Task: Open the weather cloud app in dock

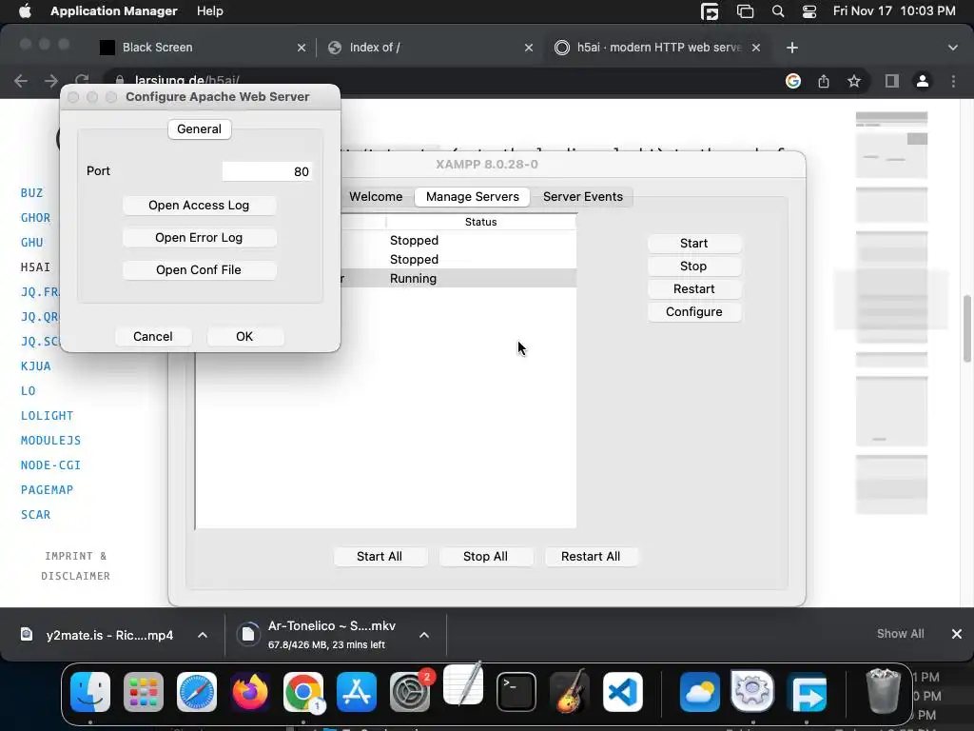Action: 699,692
